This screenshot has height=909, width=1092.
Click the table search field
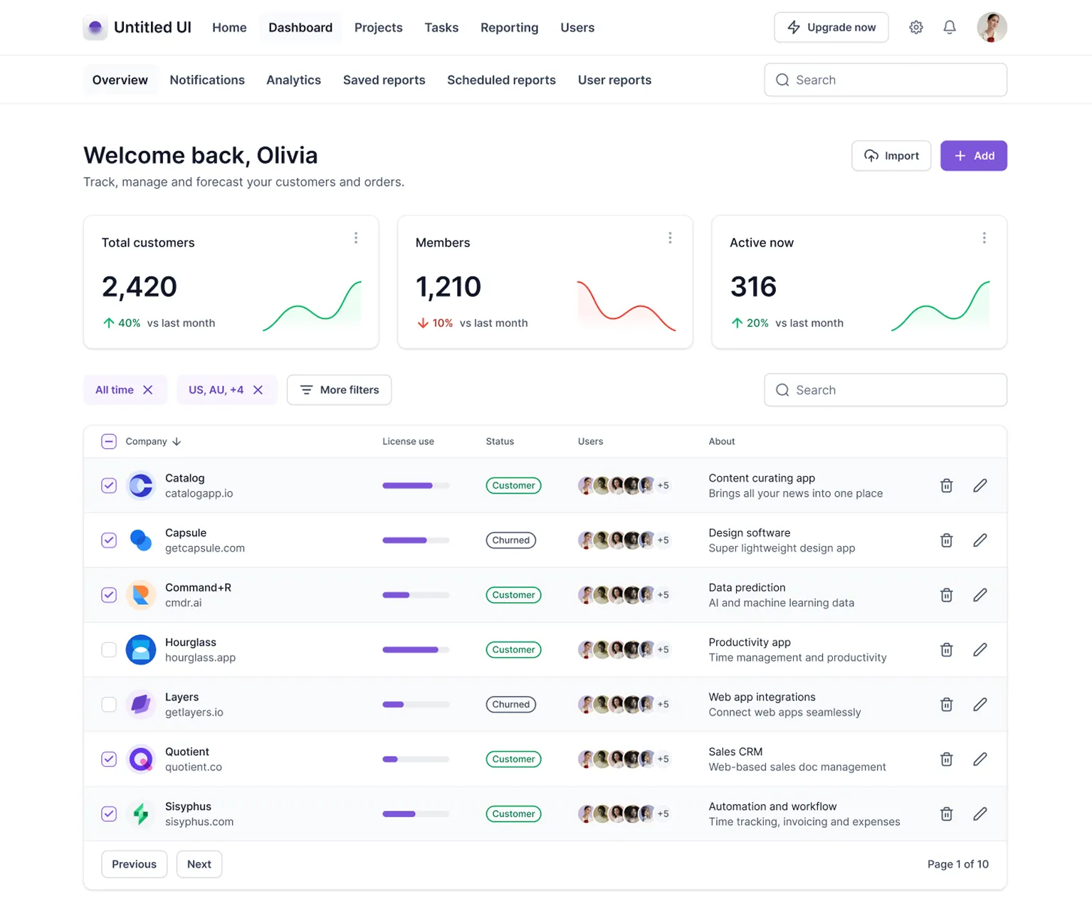[x=885, y=389]
